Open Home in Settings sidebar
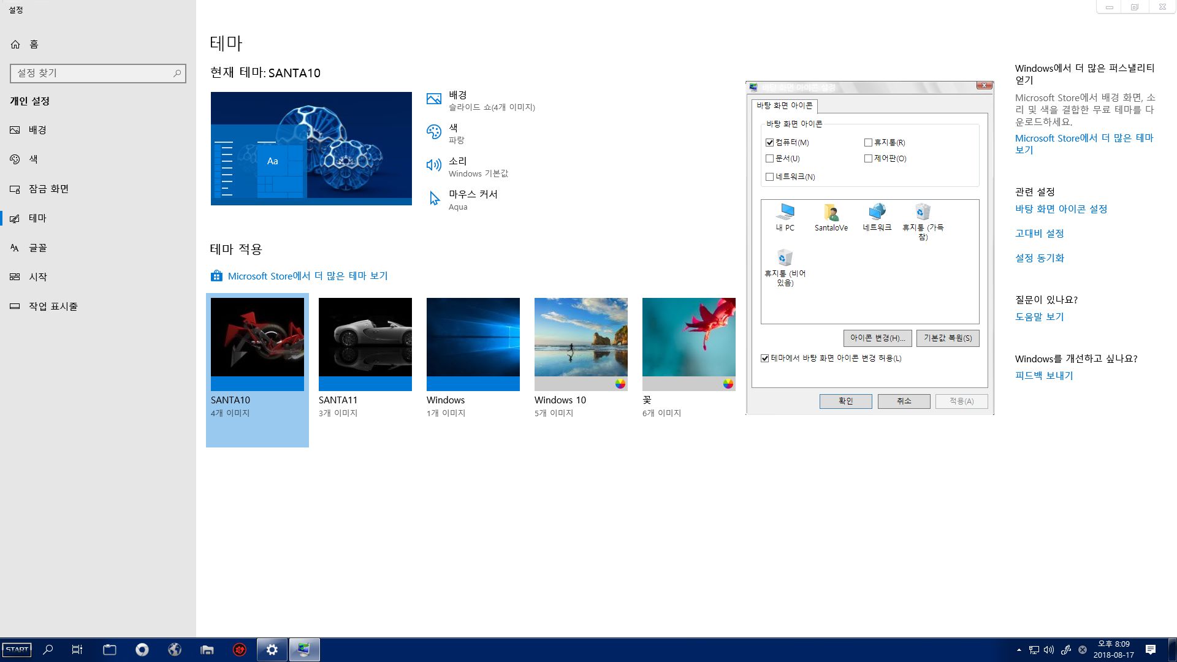This screenshot has width=1177, height=662. coord(25,44)
